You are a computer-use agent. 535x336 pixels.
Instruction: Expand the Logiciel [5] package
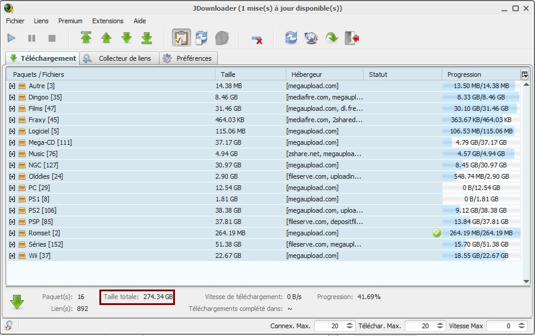point(12,131)
